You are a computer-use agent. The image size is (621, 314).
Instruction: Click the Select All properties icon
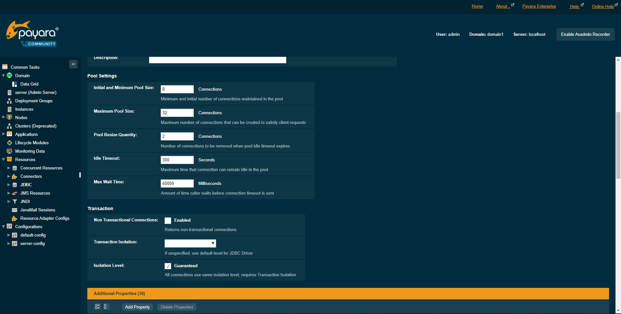coord(97,307)
